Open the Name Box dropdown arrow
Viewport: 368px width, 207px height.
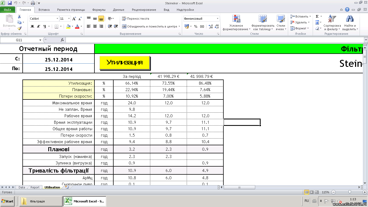(x=40, y=40)
